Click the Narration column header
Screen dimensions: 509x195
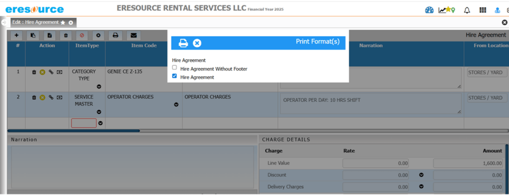coord(371,46)
